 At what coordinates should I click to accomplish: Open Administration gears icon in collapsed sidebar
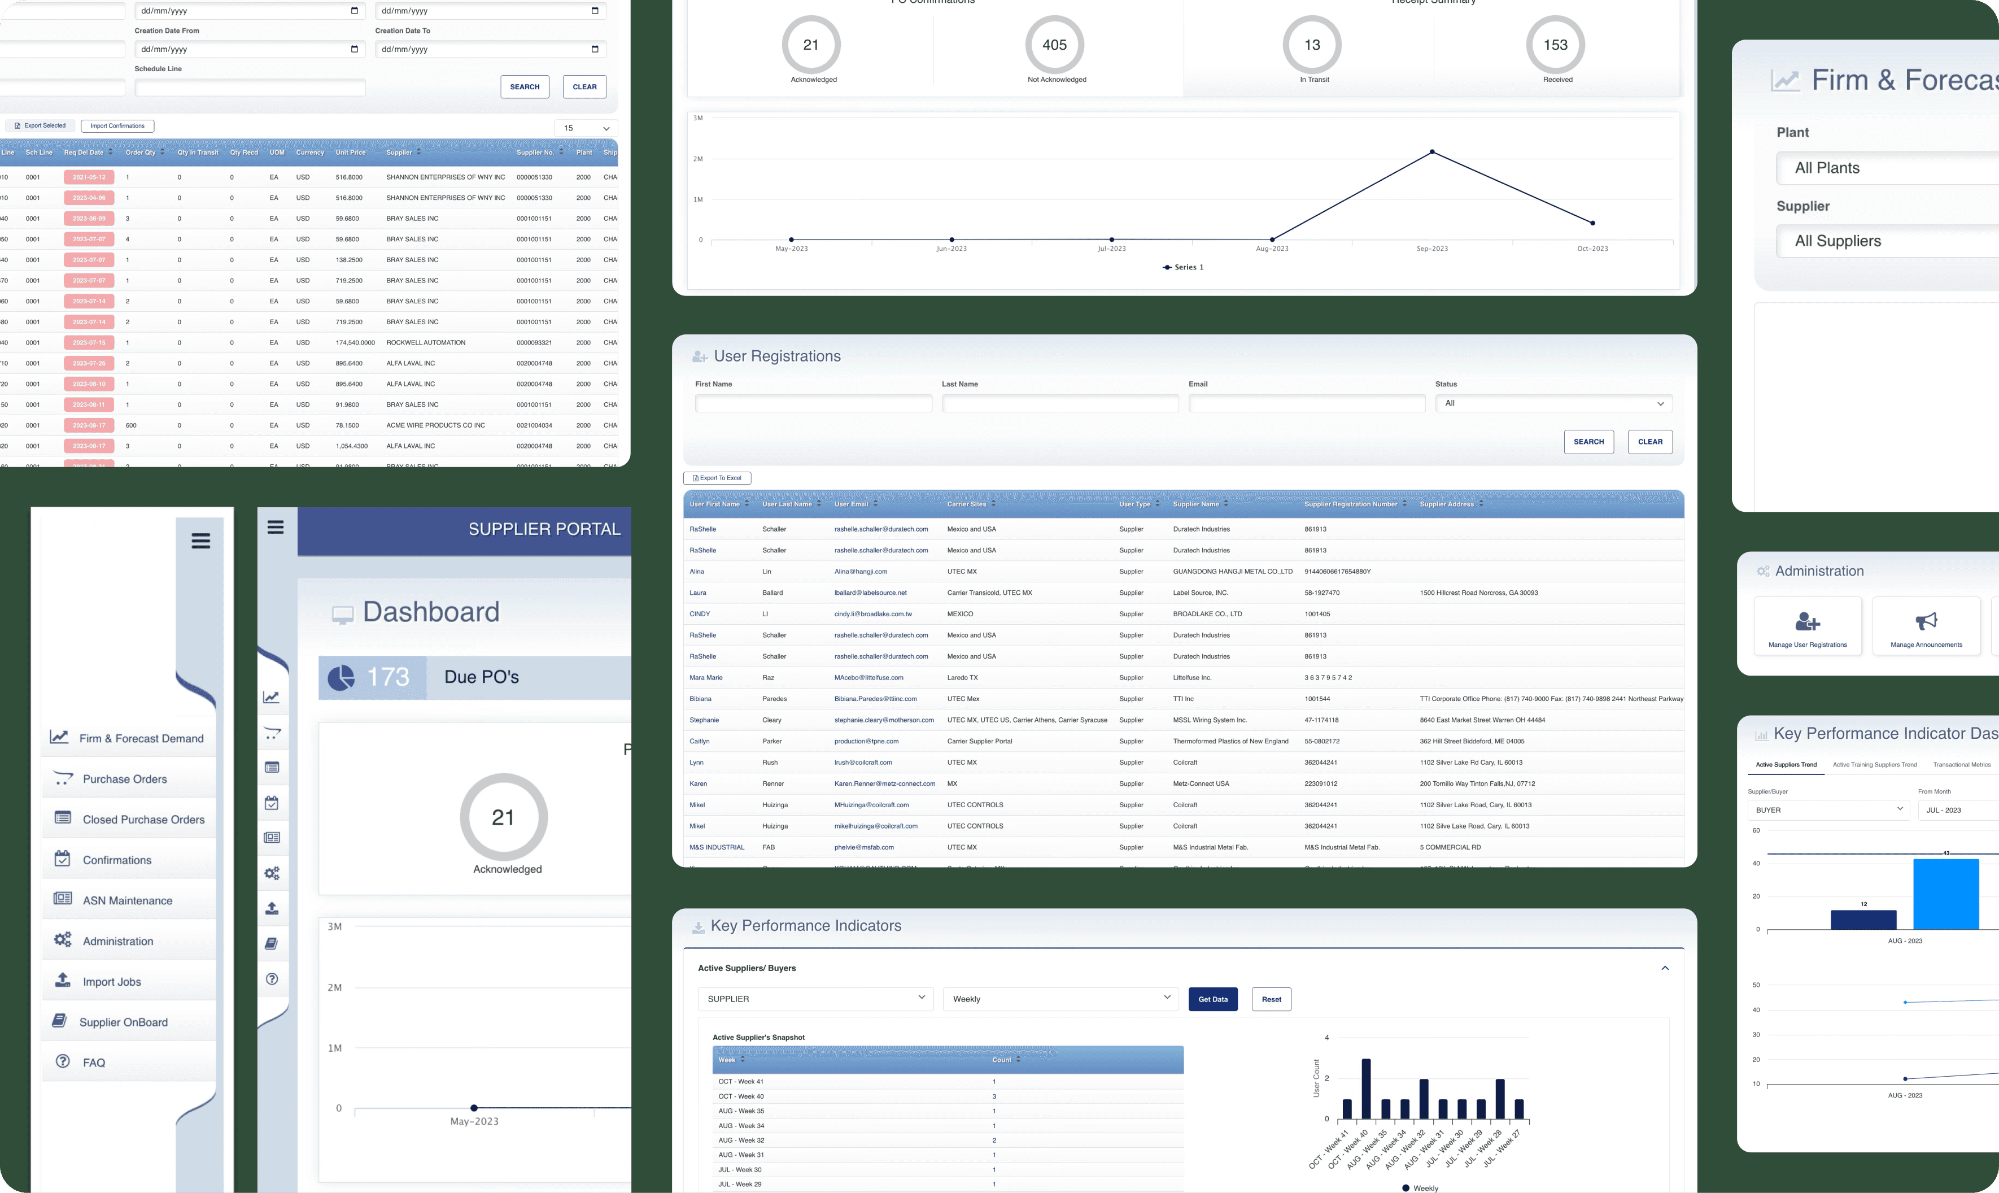(x=272, y=873)
